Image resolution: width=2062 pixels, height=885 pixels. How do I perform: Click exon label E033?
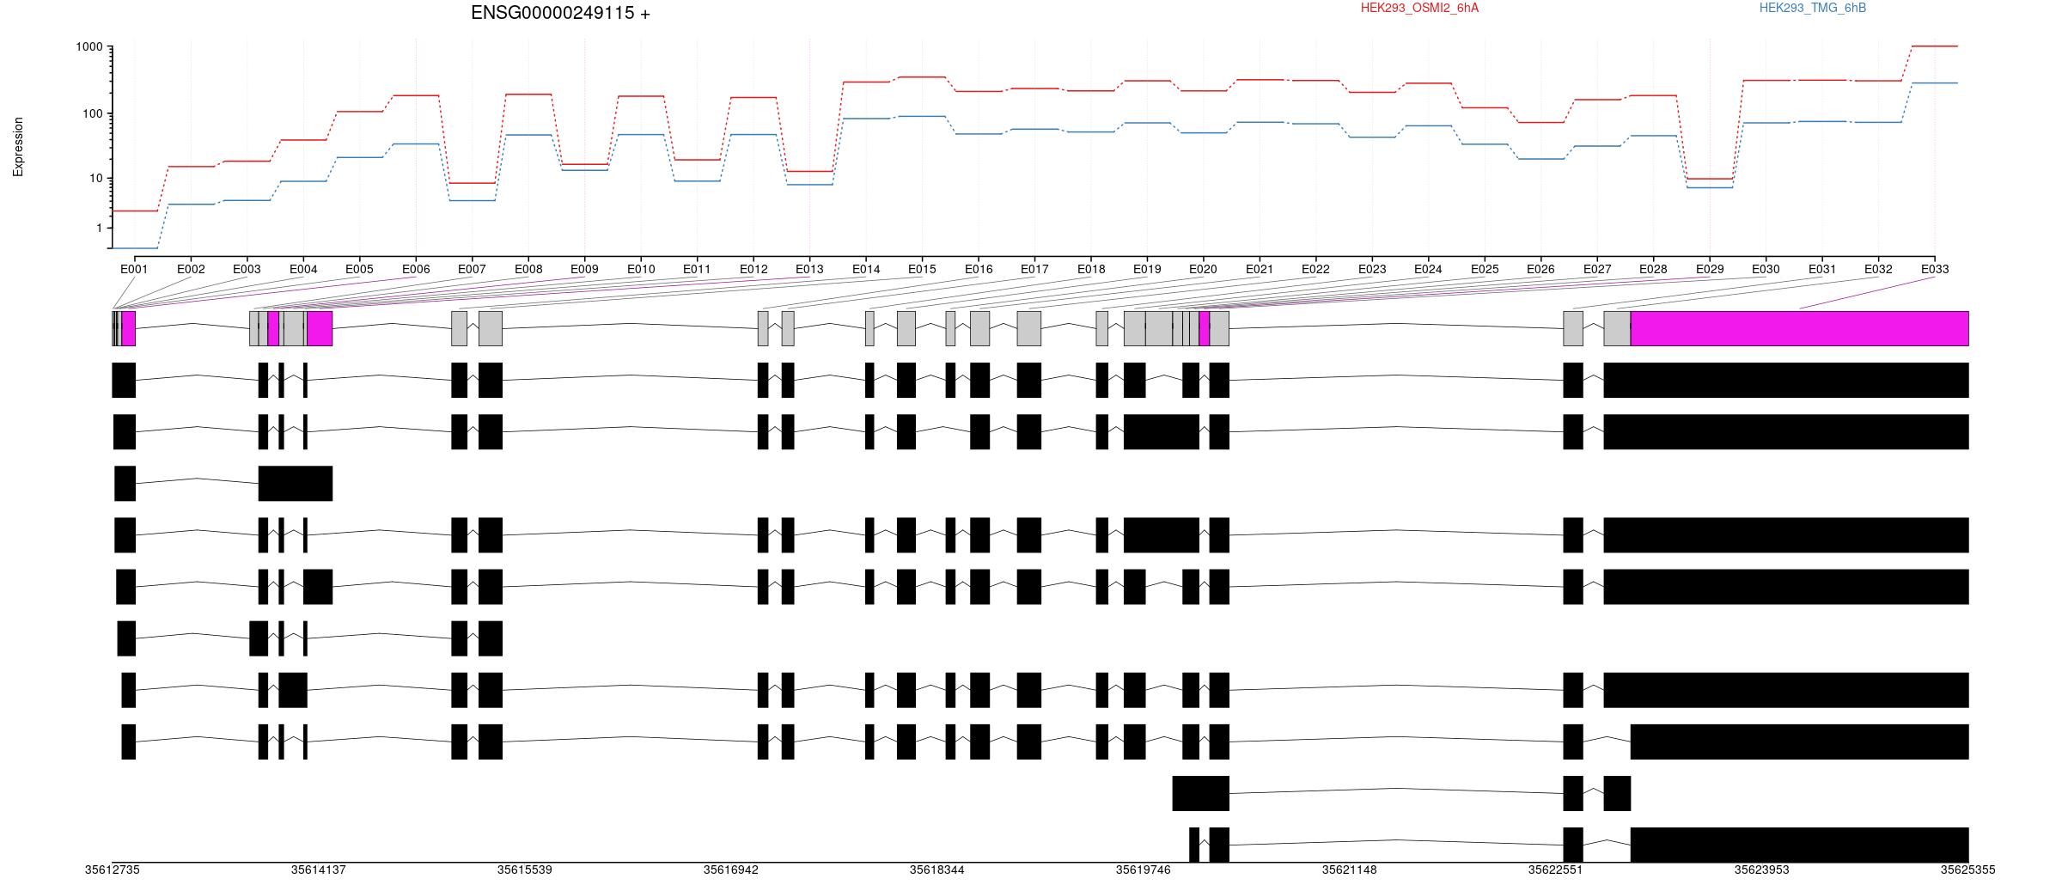coord(1935,269)
